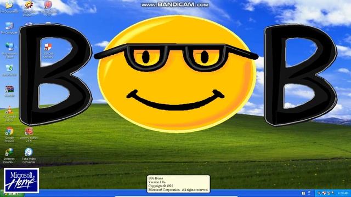Click the Bob smiley face logo
This screenshot has height=197, width=351.
(177, 74)
